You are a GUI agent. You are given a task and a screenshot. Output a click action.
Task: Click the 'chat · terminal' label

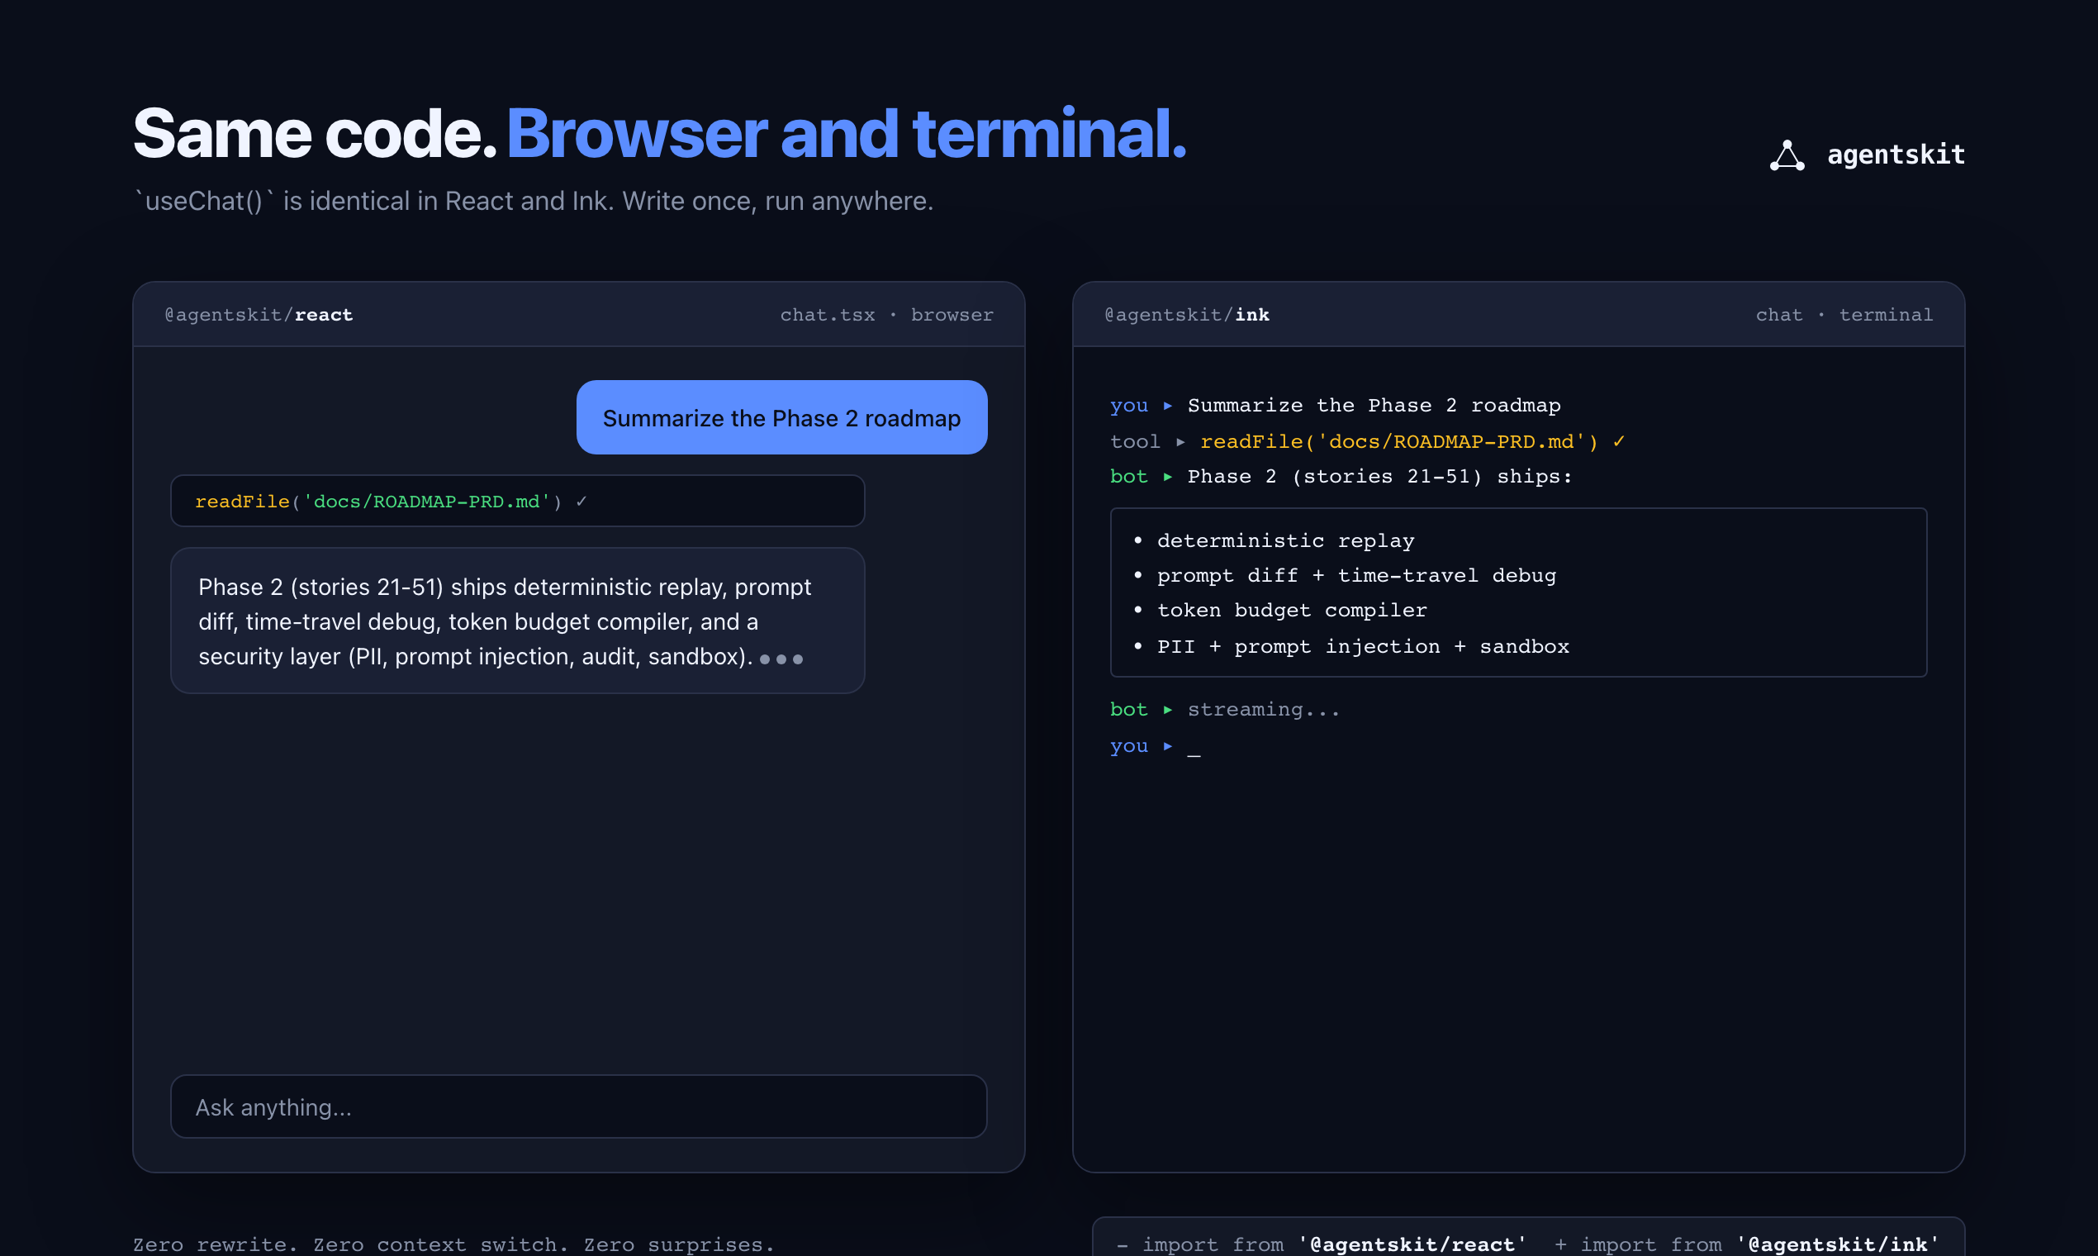tap(1844, 315)
